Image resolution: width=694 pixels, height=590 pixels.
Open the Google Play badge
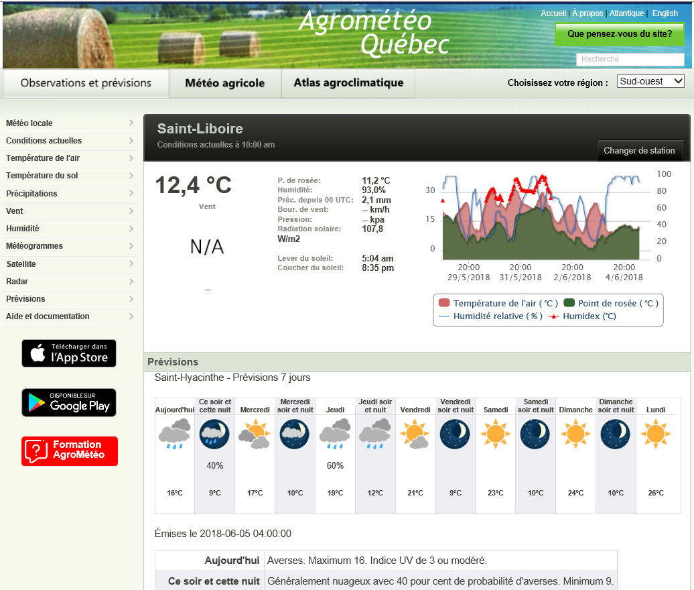click(69, 402)
